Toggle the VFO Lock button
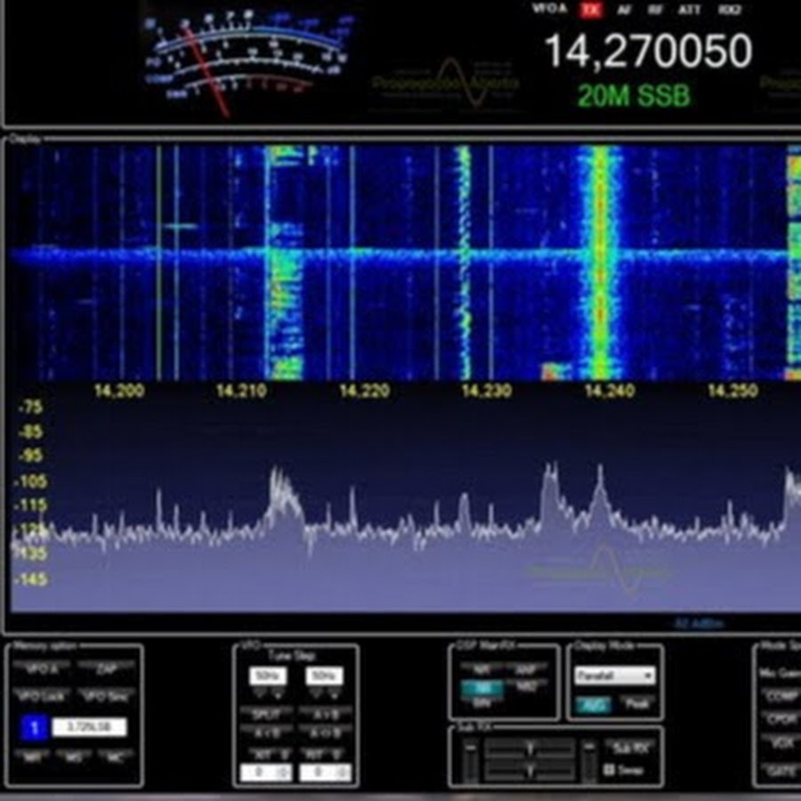The width and height of the screenshot is (801, 801). pyautogui.click(x=42, y=696)
